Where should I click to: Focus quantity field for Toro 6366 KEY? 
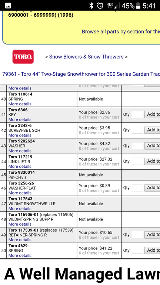[x=137, y=115]
